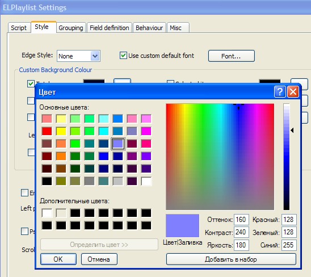The width and height of the screenshot is (311, 277).
Task: Open the Field definition tab
Action: [x=110, y=28]
